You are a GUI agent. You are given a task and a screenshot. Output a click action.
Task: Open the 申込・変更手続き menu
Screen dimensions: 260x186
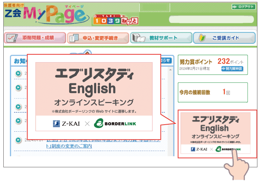point(98,38)
